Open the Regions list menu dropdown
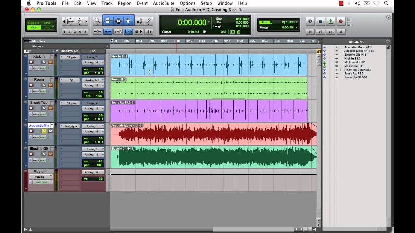Viewport: 415px width, 233px height. [x=387, y=42]
